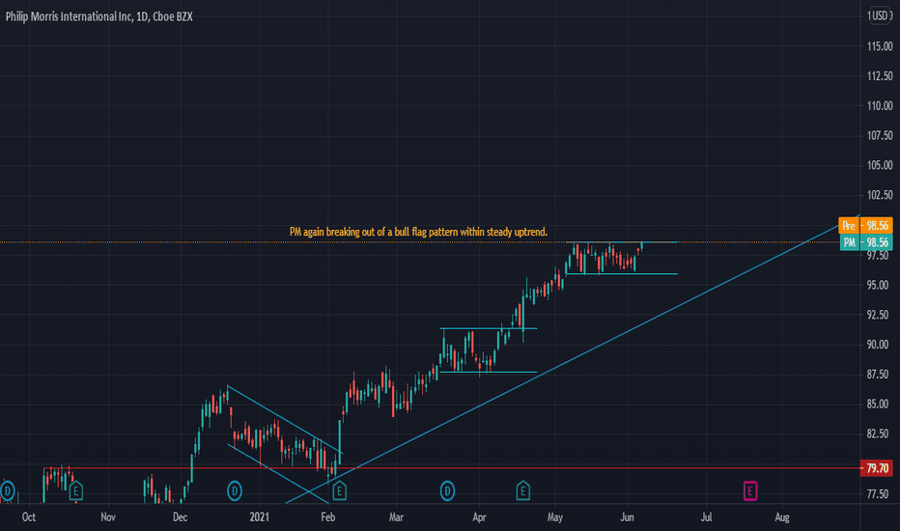Click the 2021 label on the time axis

[260, 517]
